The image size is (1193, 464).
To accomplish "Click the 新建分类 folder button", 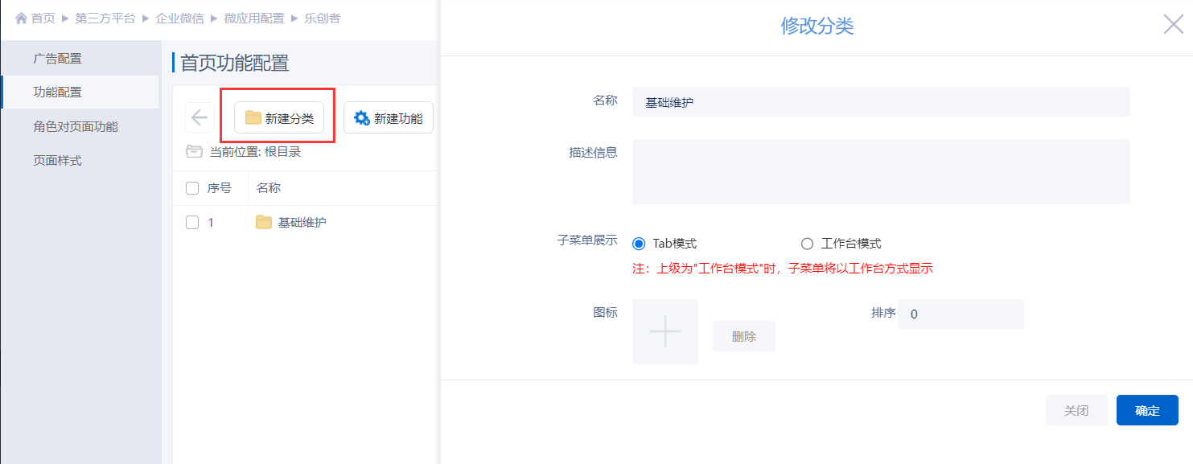I will click(x=279, y=118).
